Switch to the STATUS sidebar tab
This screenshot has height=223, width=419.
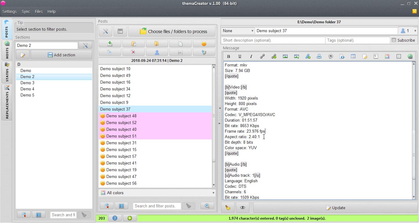7,72
